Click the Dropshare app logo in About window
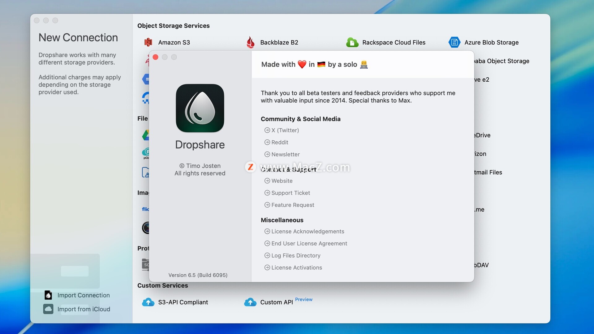Screen dimensions: 594x334 [x=200, y=108]
